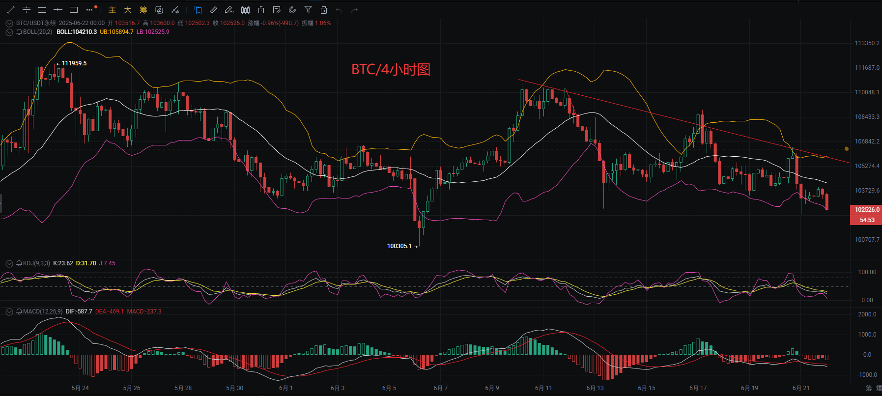This screenshot has height=396, width=882.
Task: Delete drawings with the trash icon
Action: (x=324, y=10)
